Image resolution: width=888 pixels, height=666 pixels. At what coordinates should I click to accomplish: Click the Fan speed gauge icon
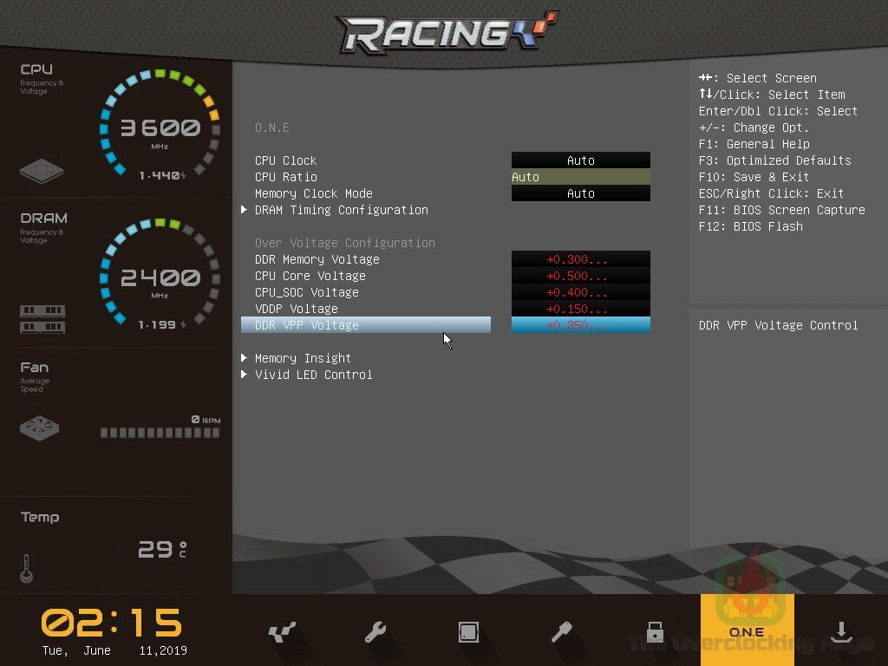[x=39, y=427]
